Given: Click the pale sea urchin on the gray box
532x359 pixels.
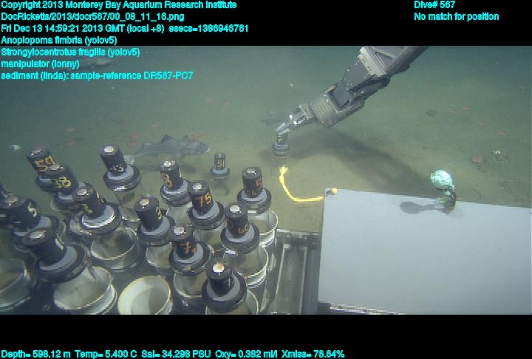Looking at the screenshot, I should (442, 181).
